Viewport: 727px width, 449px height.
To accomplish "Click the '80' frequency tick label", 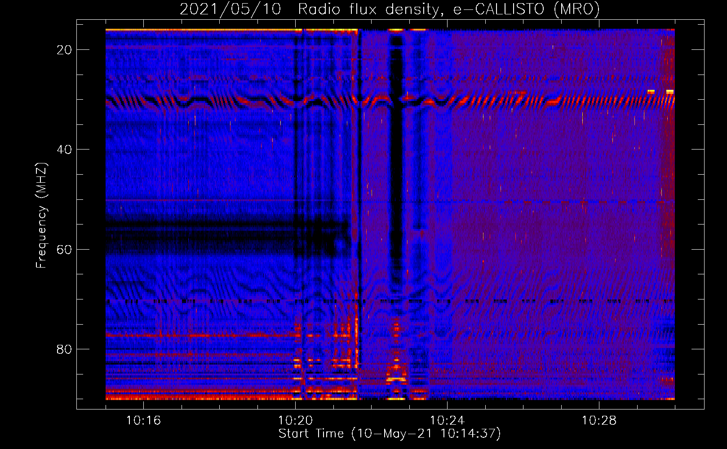I will pos(64,349).
